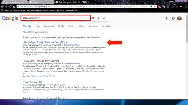Open the Ustawienia link in the Porada tip
Image resolution: width=188 pixels, height=105 pixels.
95,38
